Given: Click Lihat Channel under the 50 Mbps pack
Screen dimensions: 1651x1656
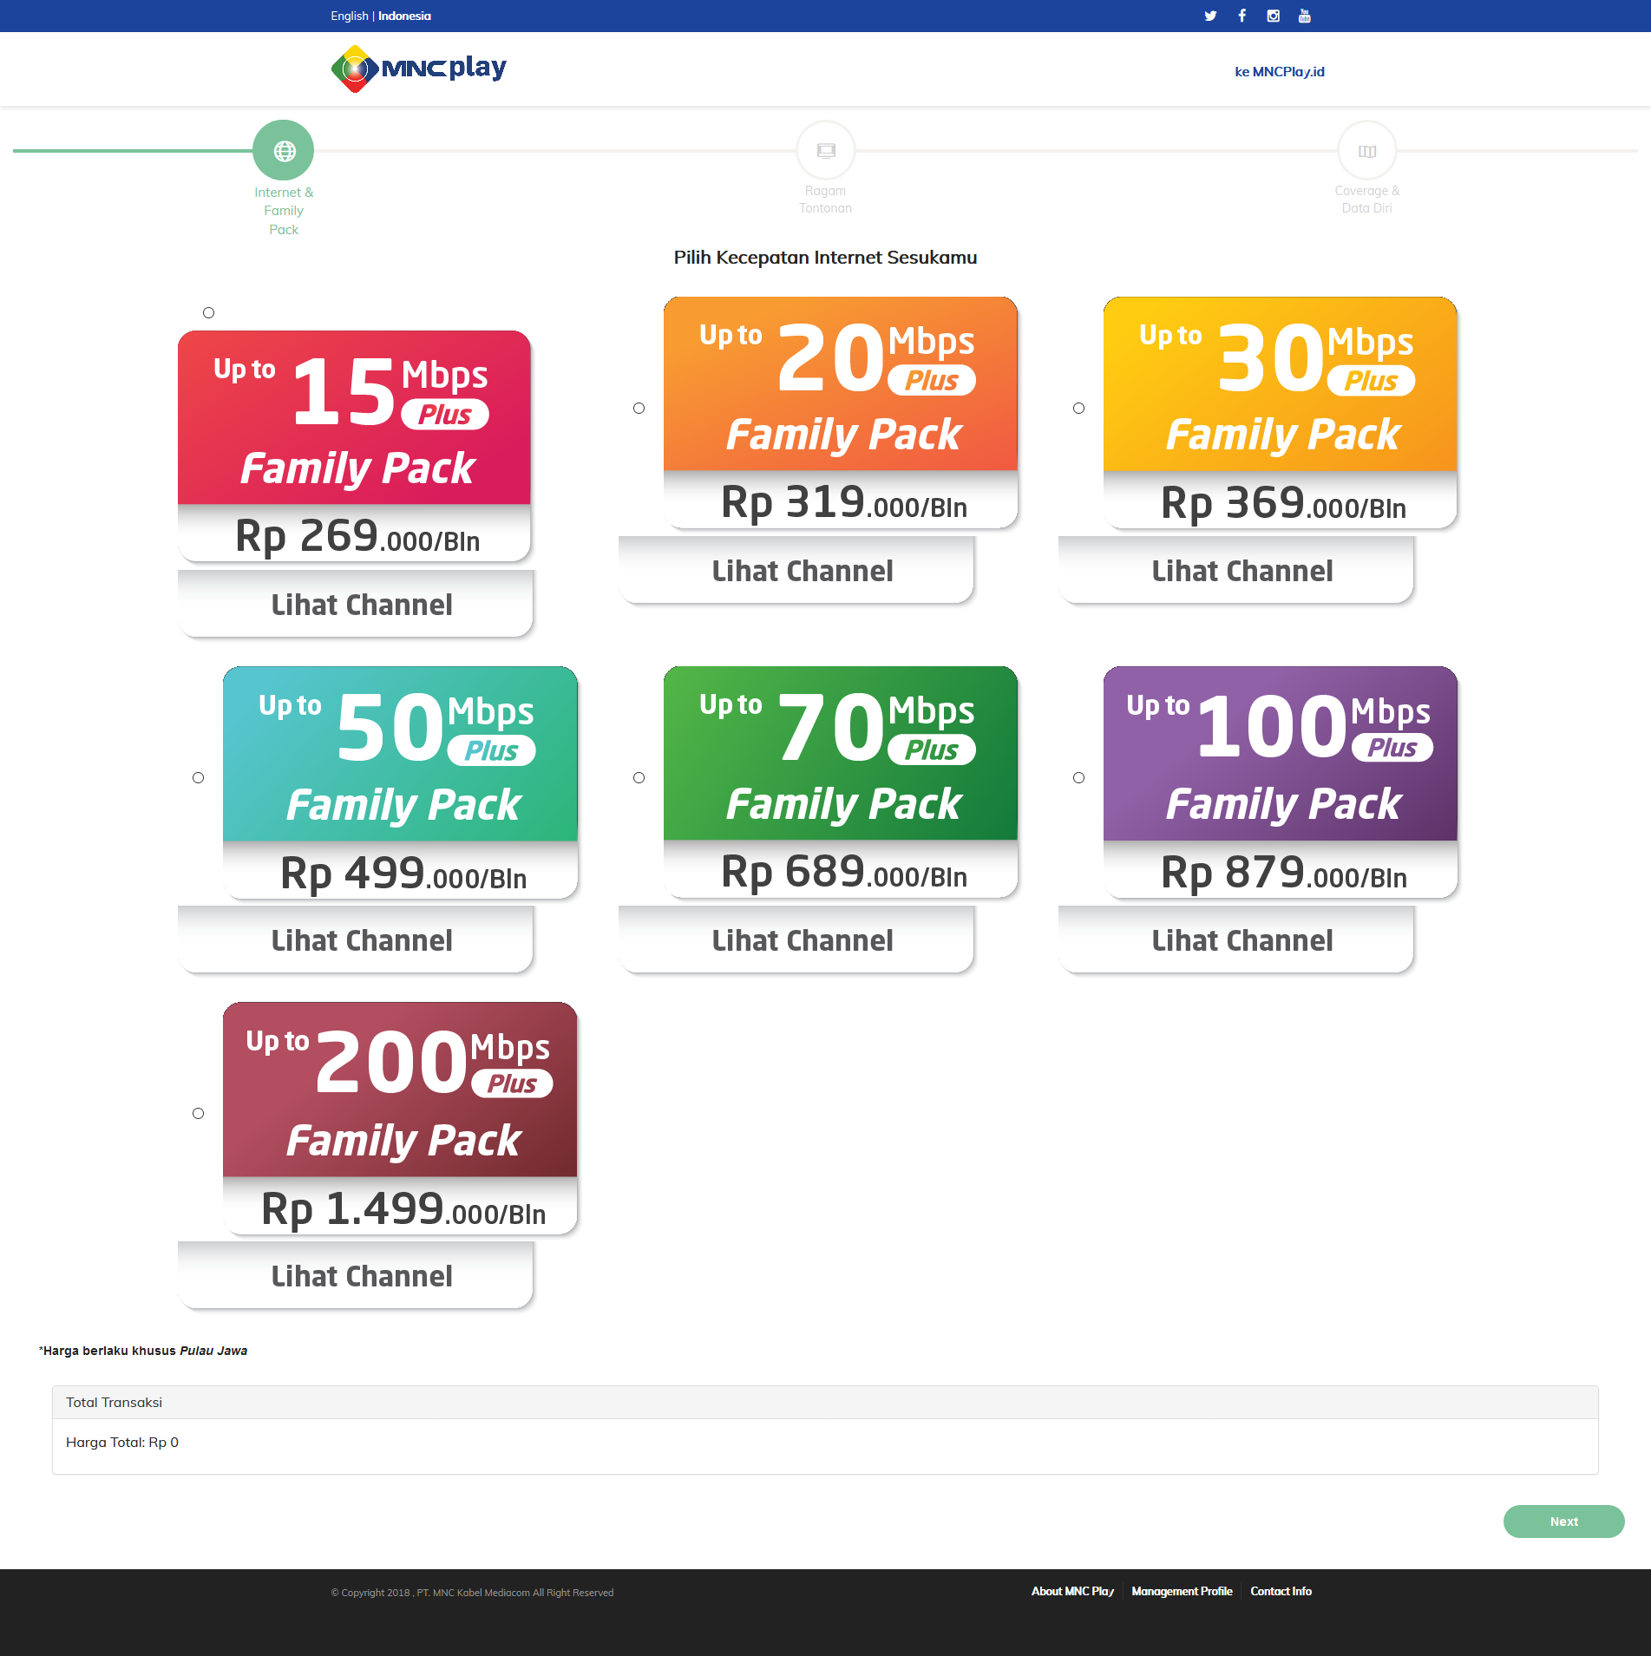Looking at the screenshot, I should click(356, 939).
